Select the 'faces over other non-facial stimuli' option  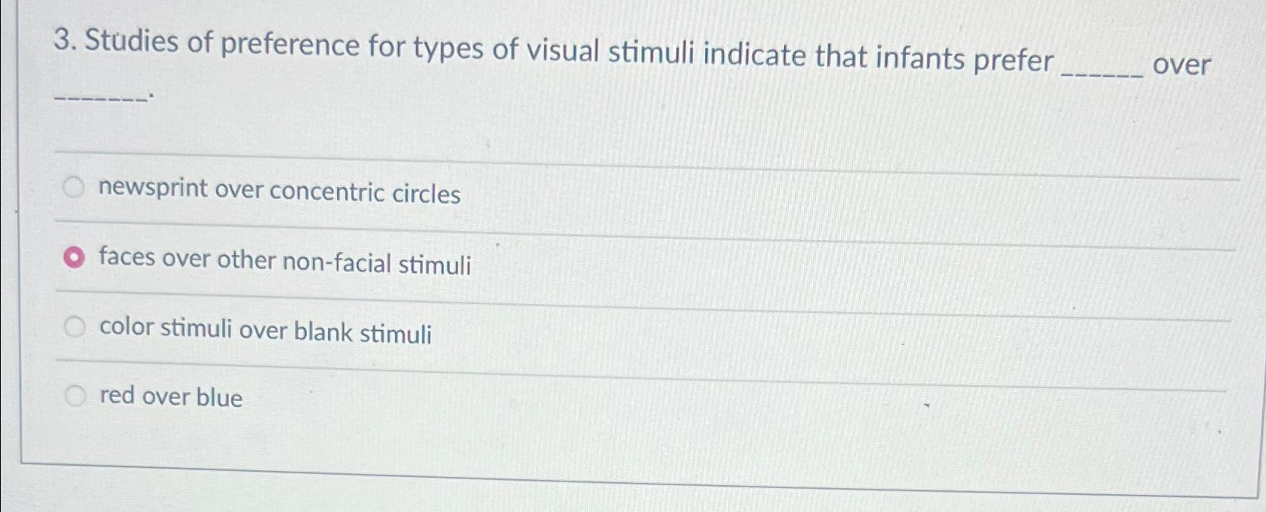[x=75, y=256]
